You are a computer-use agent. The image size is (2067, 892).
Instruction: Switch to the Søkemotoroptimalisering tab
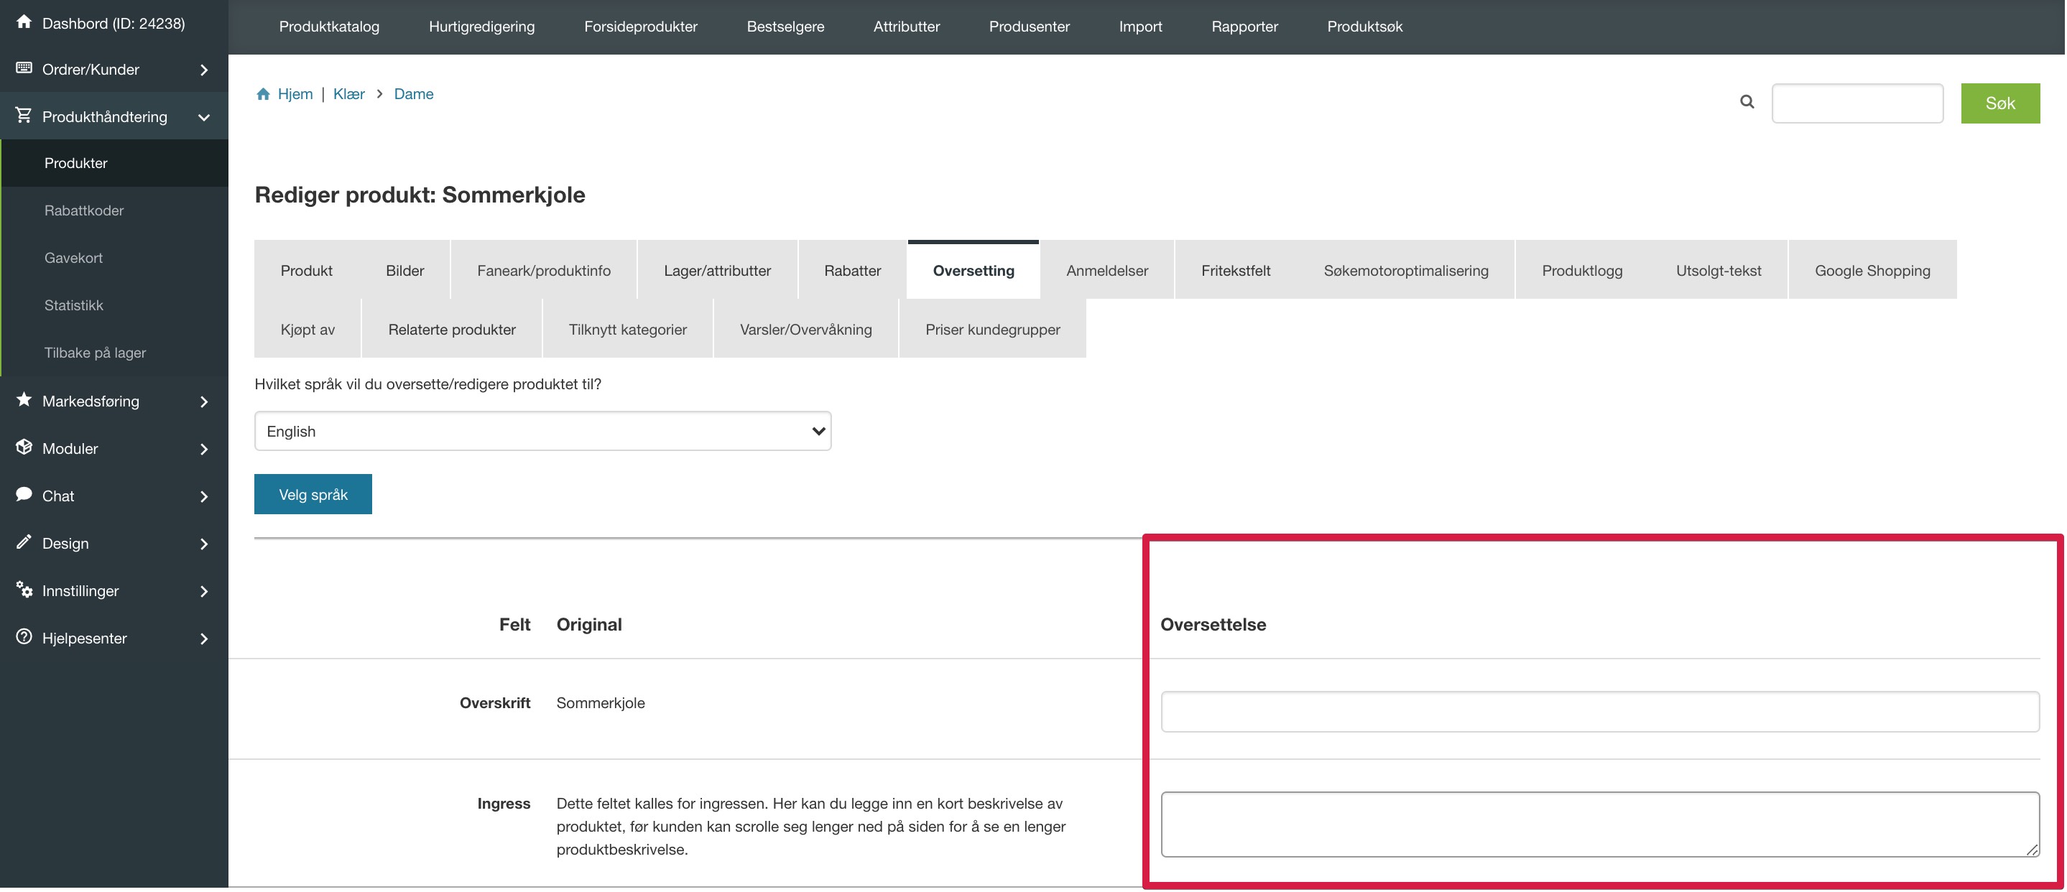(1406, 270)
